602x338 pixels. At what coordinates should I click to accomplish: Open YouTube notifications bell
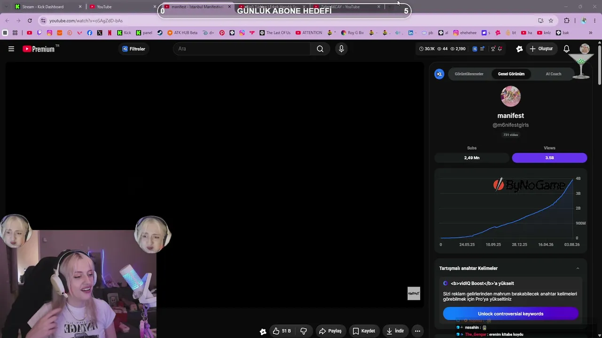(567, 49)
